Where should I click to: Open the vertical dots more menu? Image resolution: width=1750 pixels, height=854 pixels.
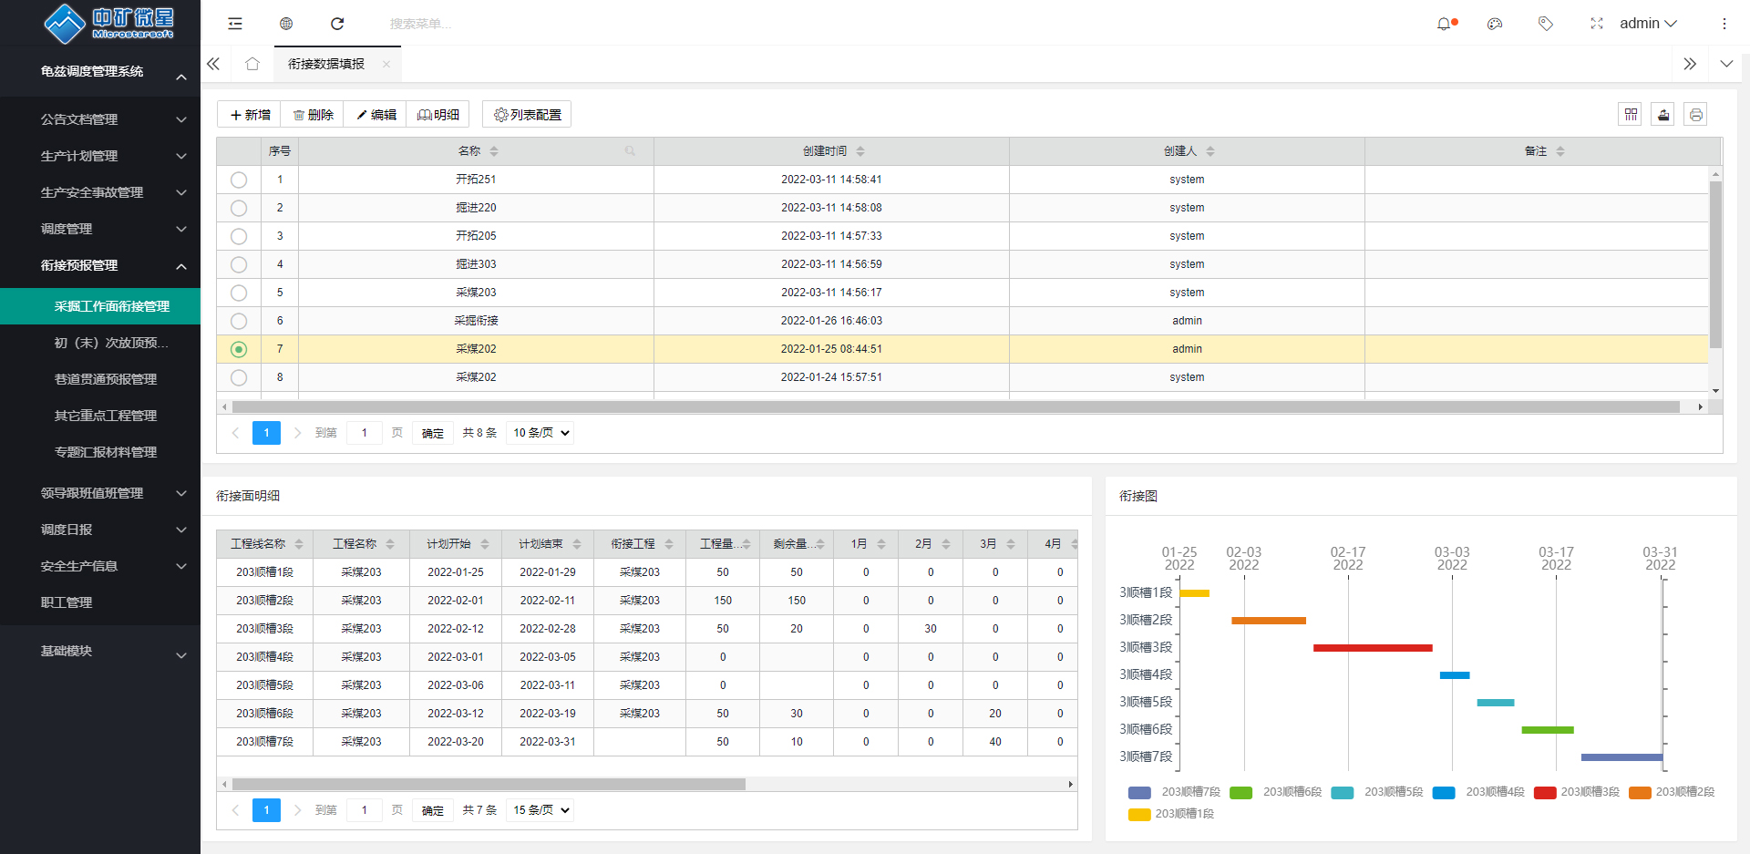1724,24
